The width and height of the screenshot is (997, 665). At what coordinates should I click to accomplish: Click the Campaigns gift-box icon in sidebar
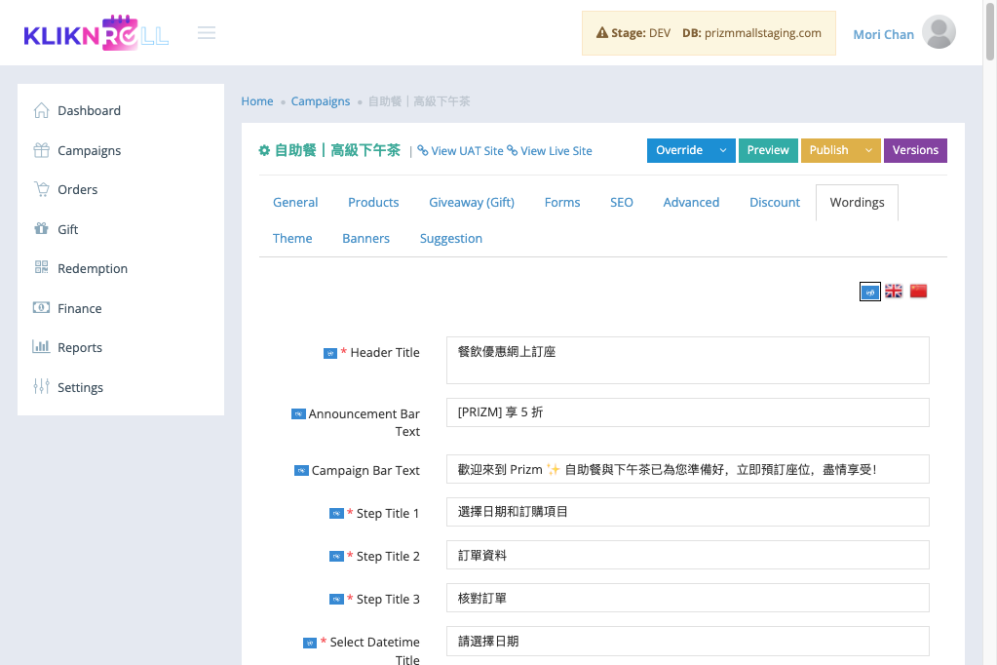[41, 150]
